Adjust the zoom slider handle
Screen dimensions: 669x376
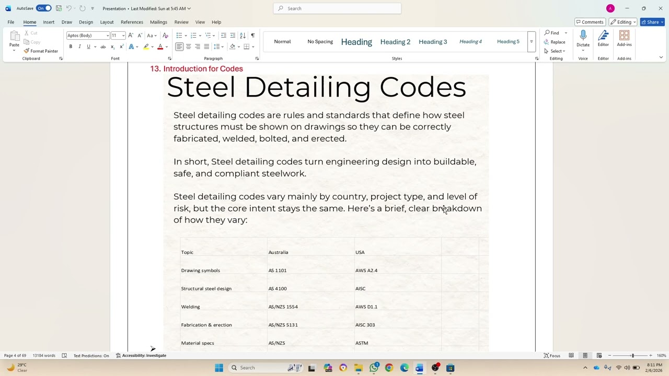point(632,356)
